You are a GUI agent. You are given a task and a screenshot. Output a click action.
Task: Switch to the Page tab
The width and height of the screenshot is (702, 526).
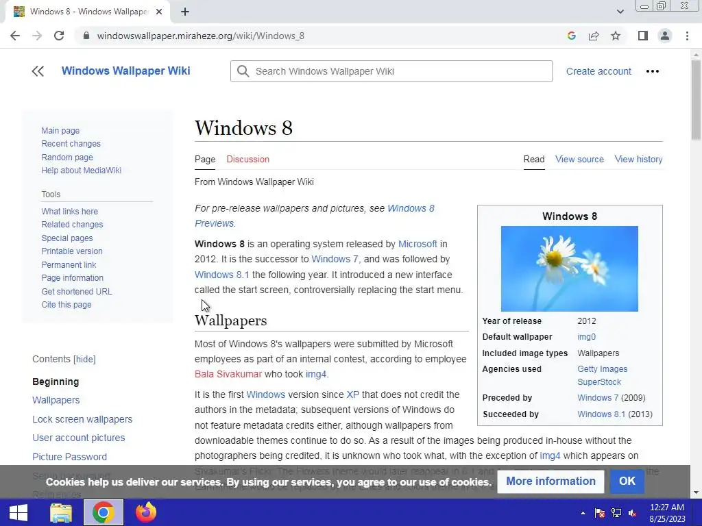(x=204, y=159)
